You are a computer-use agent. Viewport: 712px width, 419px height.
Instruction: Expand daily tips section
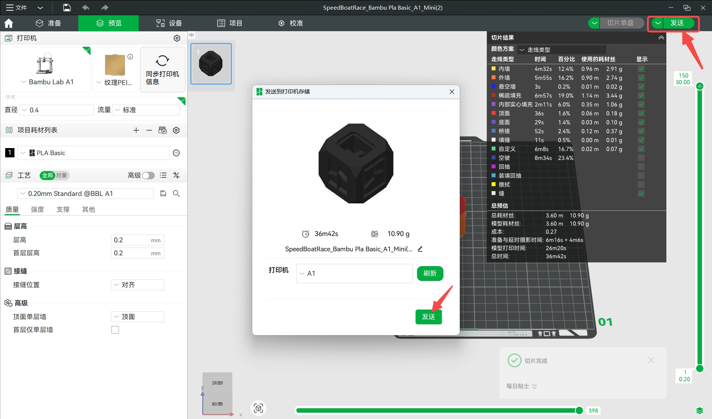pos(522,386)
